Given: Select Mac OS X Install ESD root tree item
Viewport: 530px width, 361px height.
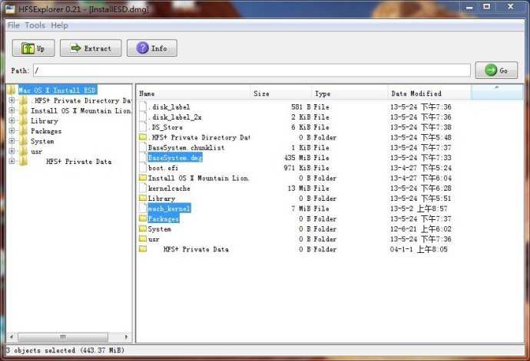Looking at the screenshot, I should pos(58,90).
